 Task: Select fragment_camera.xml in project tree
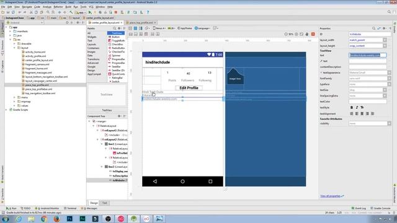[x=37, y=64]
